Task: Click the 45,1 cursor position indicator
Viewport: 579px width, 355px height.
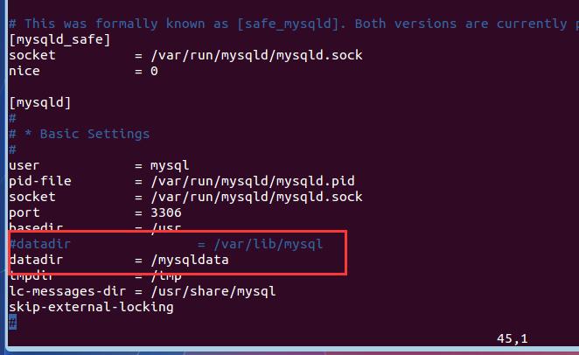Action: click(513, 338)
